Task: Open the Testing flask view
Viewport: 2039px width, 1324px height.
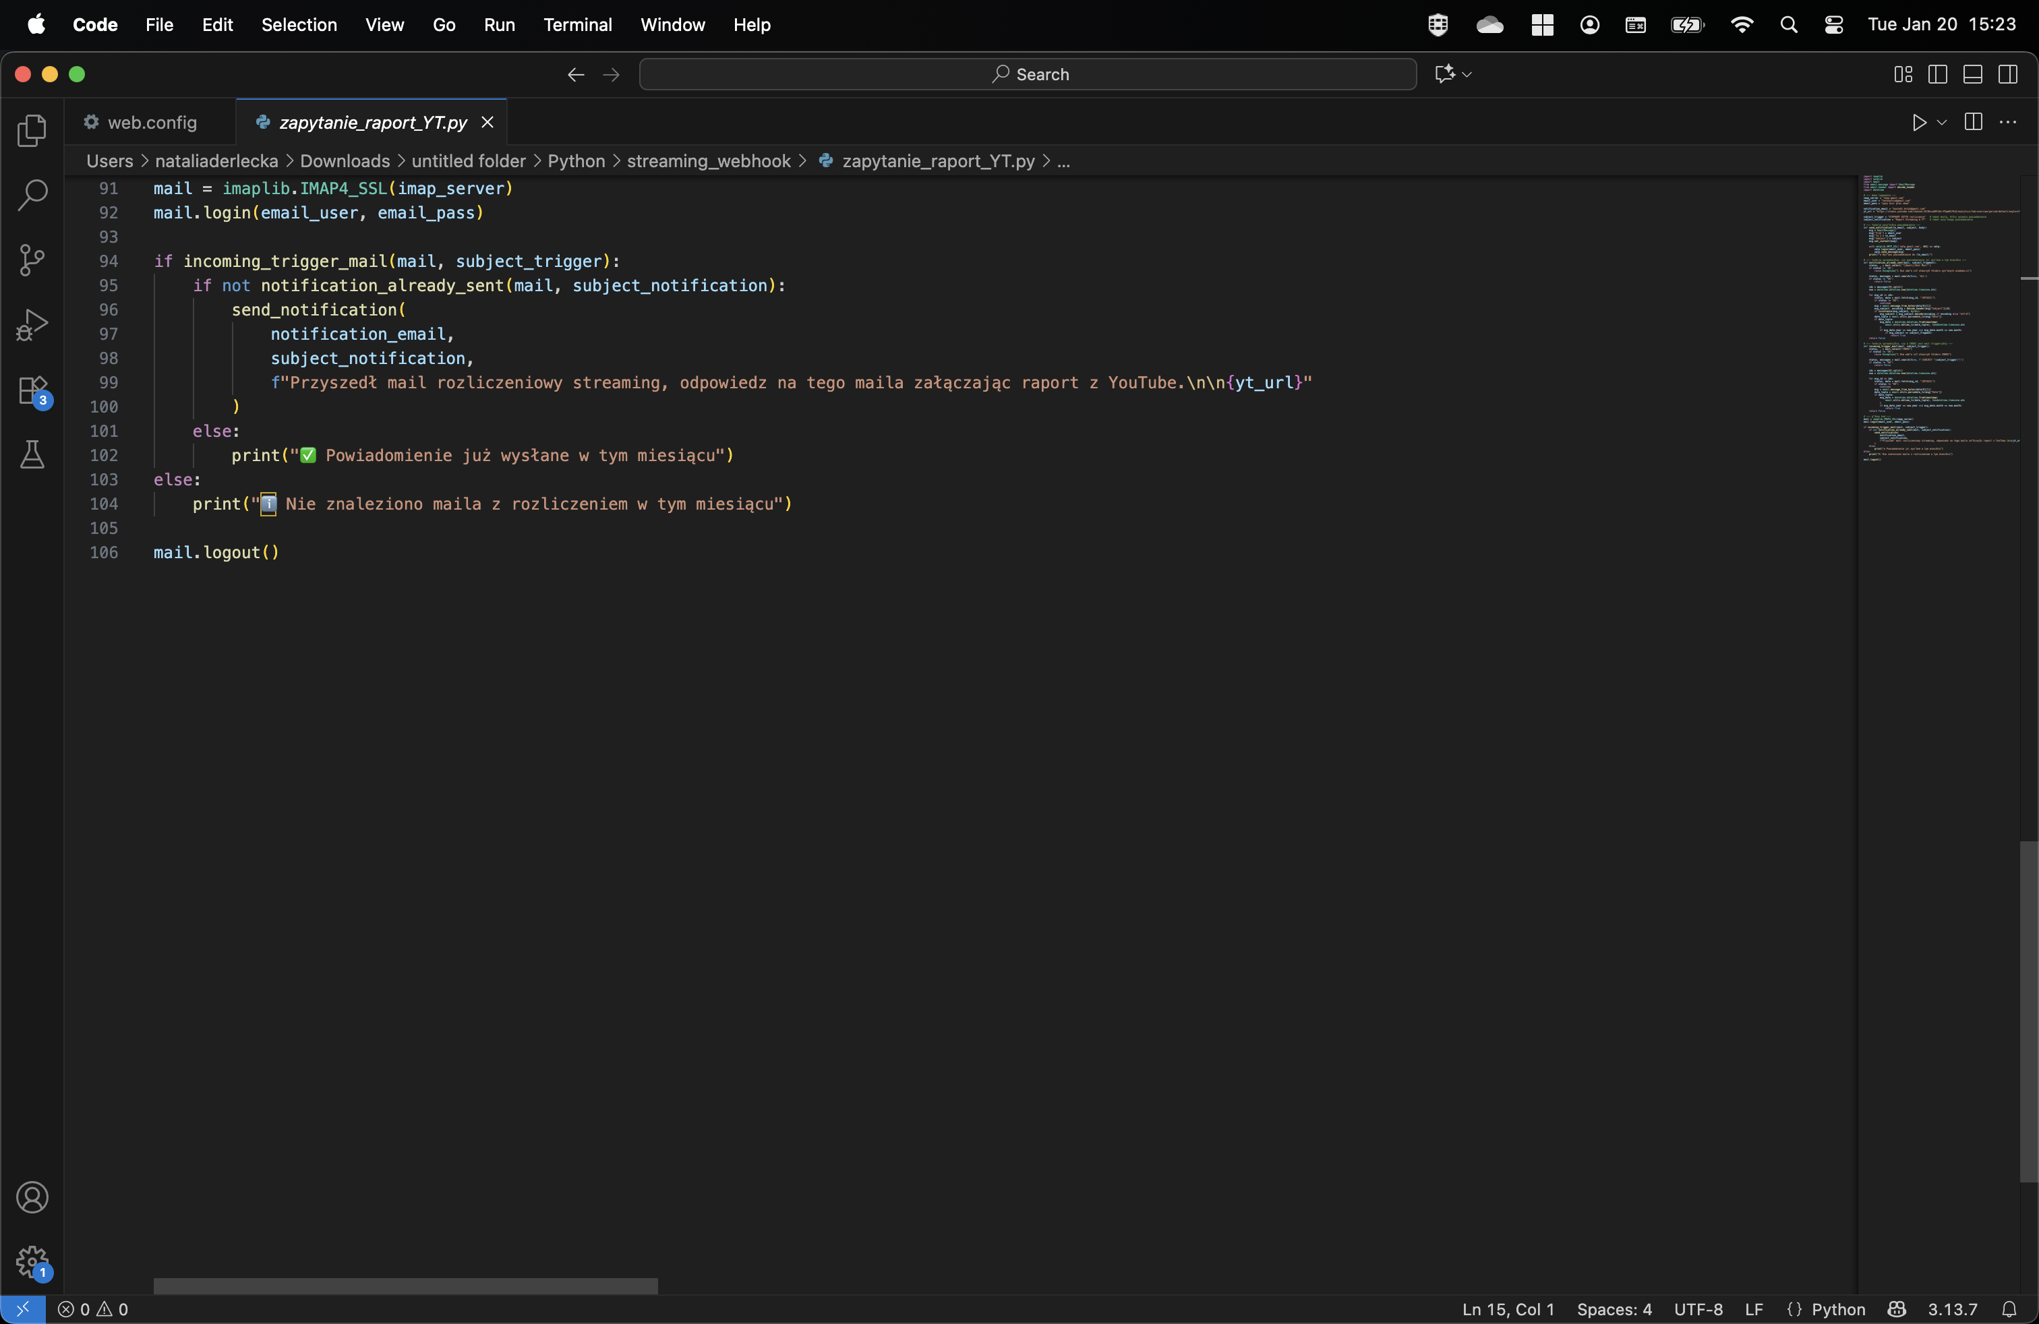Action: tap(32, 455)
